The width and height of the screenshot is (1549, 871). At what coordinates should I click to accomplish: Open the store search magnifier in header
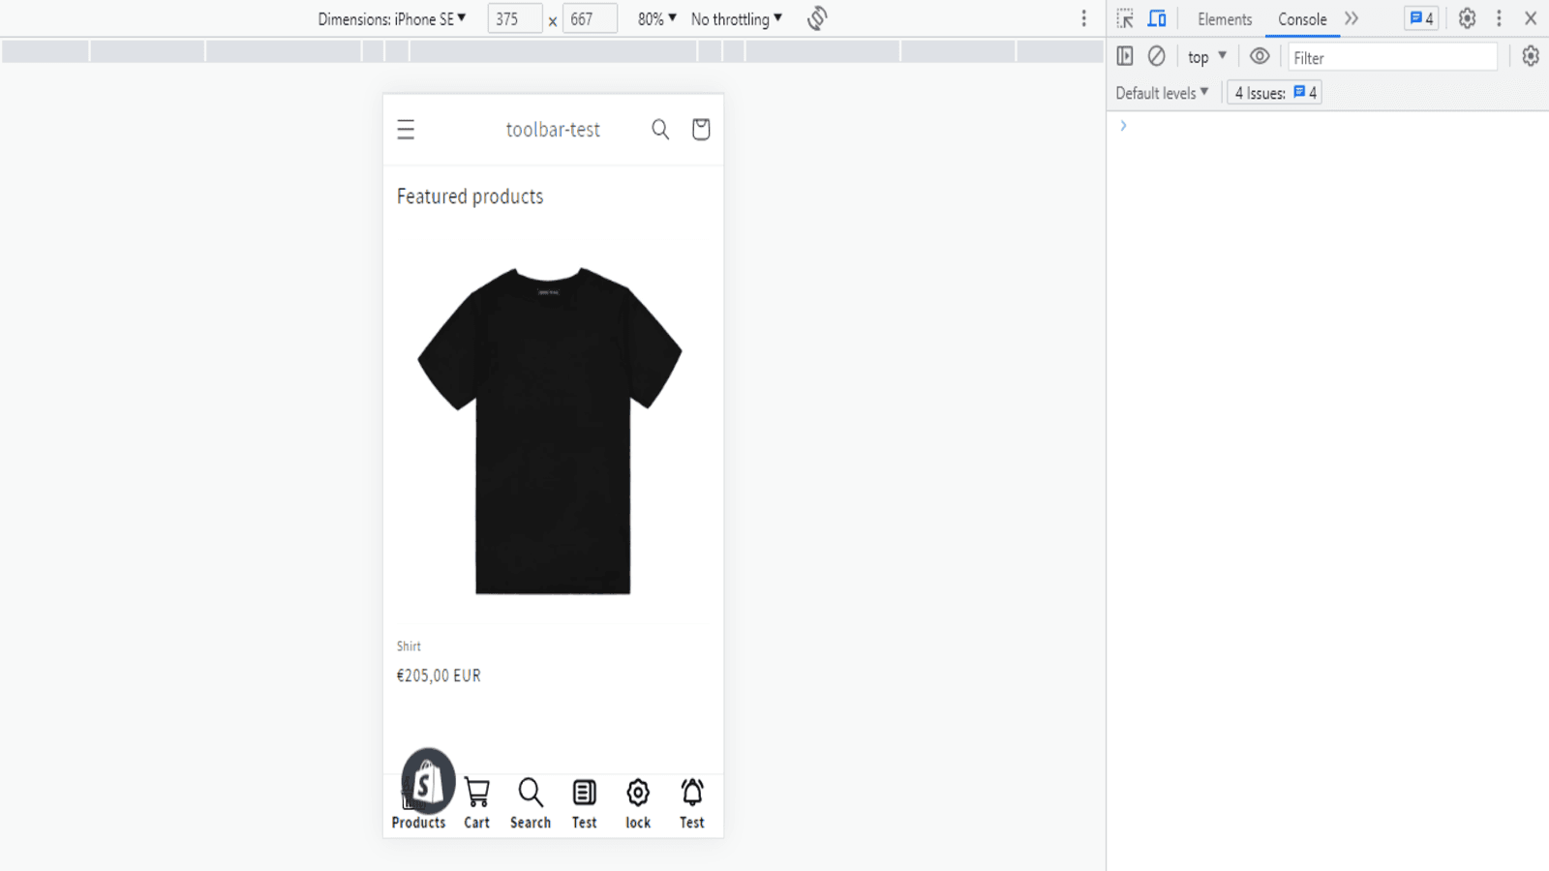660,129
